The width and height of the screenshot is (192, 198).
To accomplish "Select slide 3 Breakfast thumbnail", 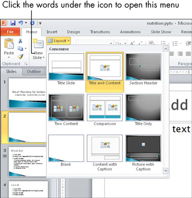I will coord(27,162).
